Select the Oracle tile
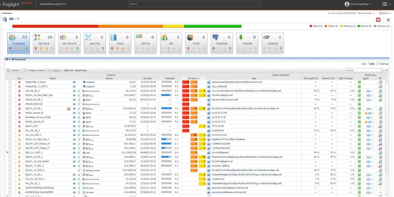Screen dimensions: 394x197 120,43
